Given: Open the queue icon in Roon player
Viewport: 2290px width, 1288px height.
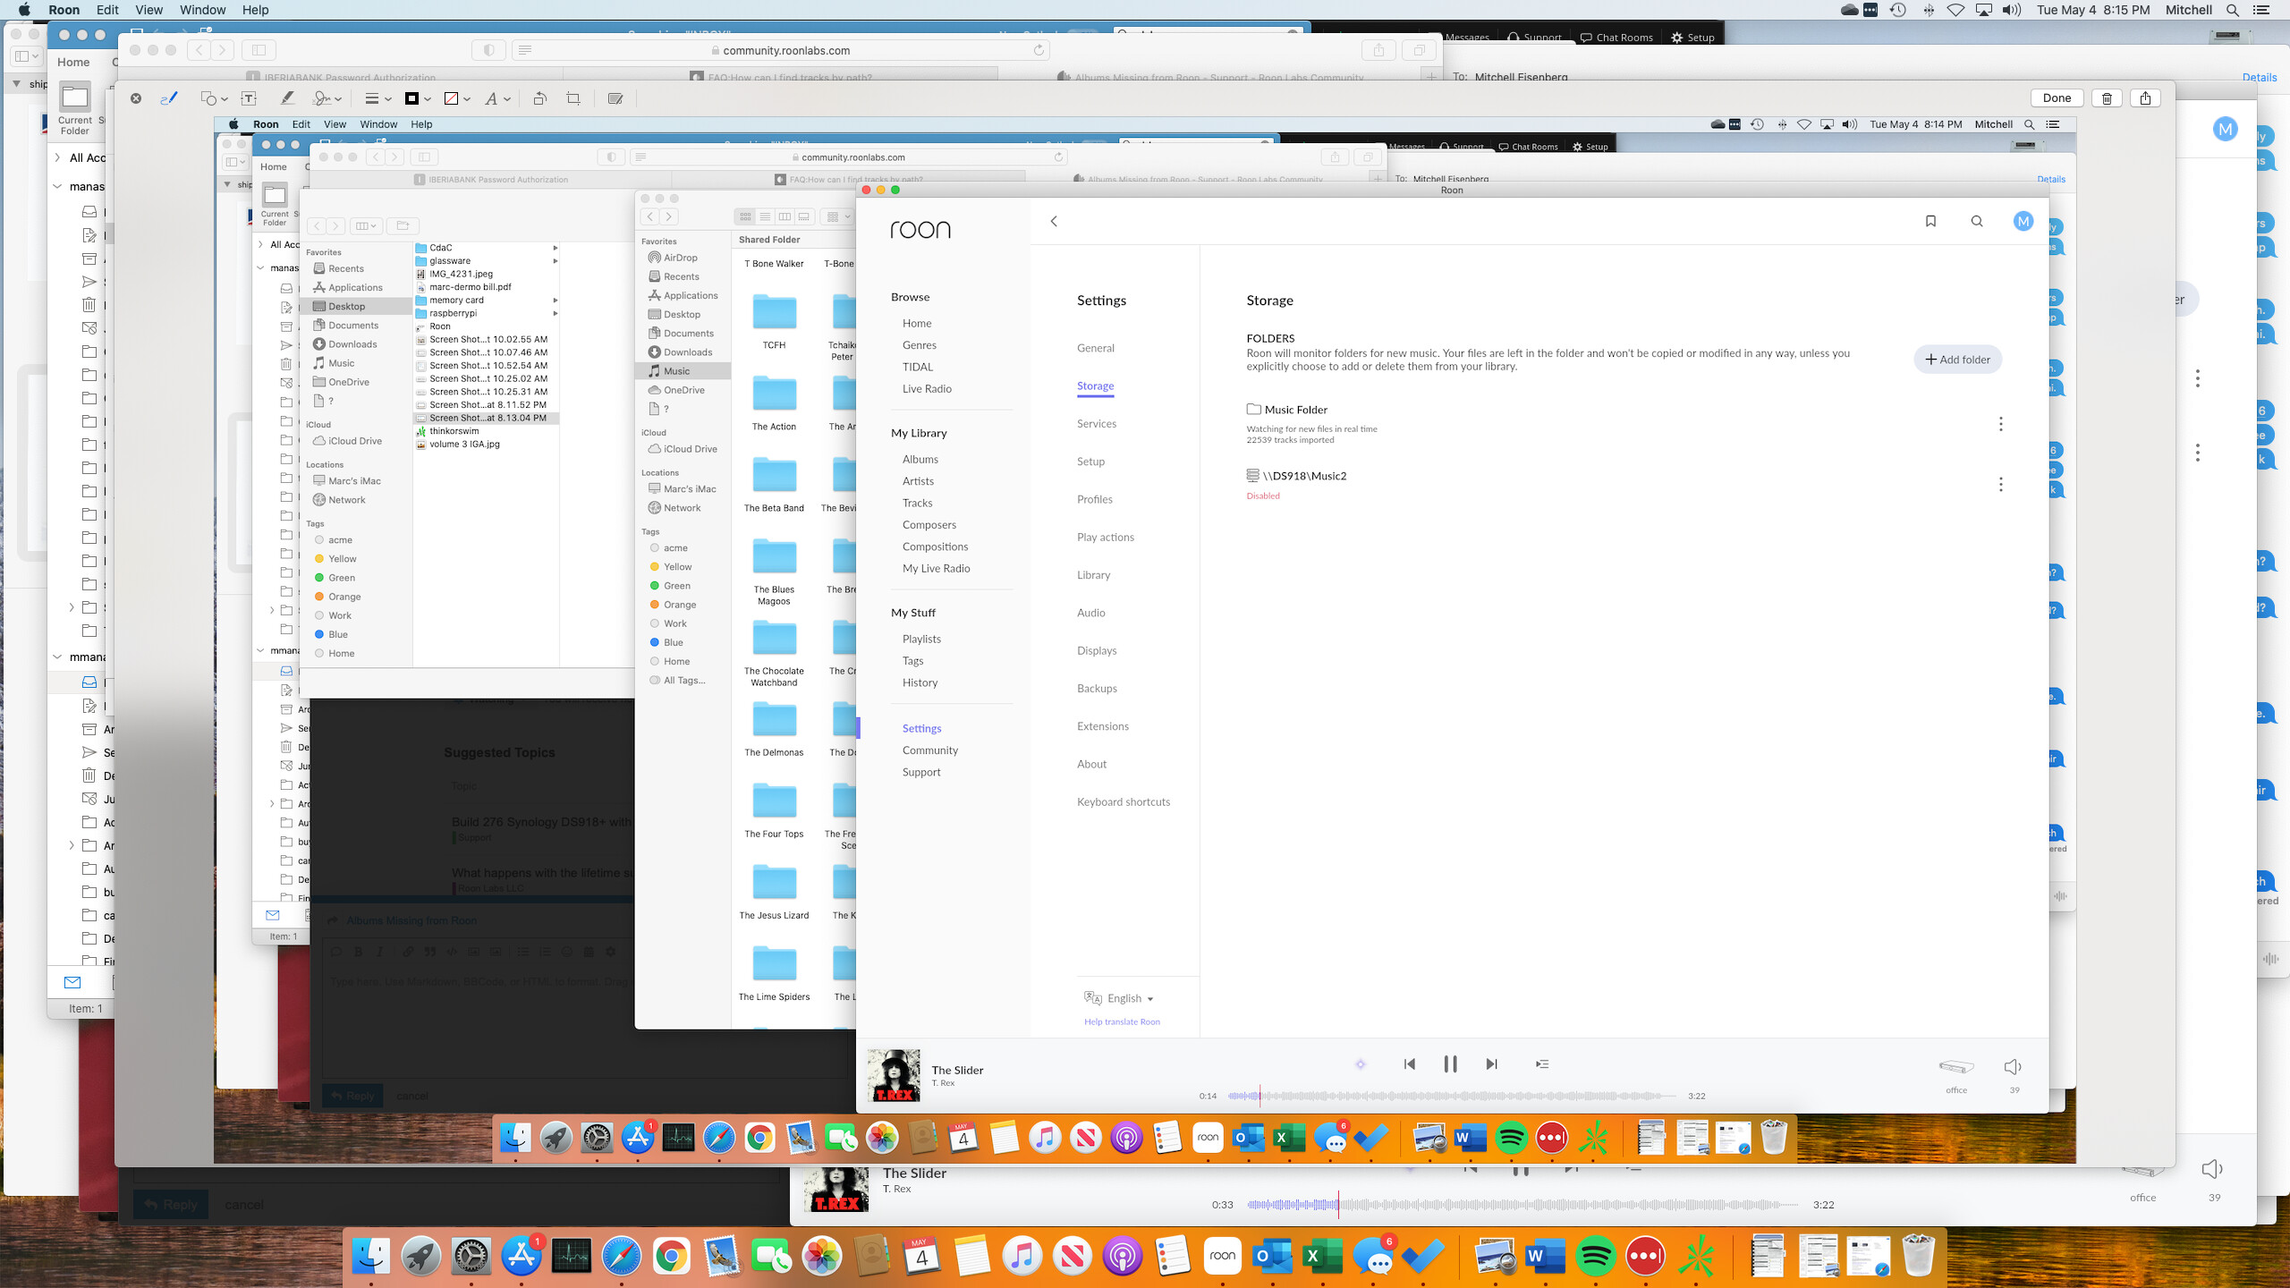Looking at the screenshot, I should point(1542,1063).
